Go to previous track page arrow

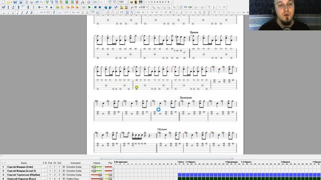click(x=146, y=2)
